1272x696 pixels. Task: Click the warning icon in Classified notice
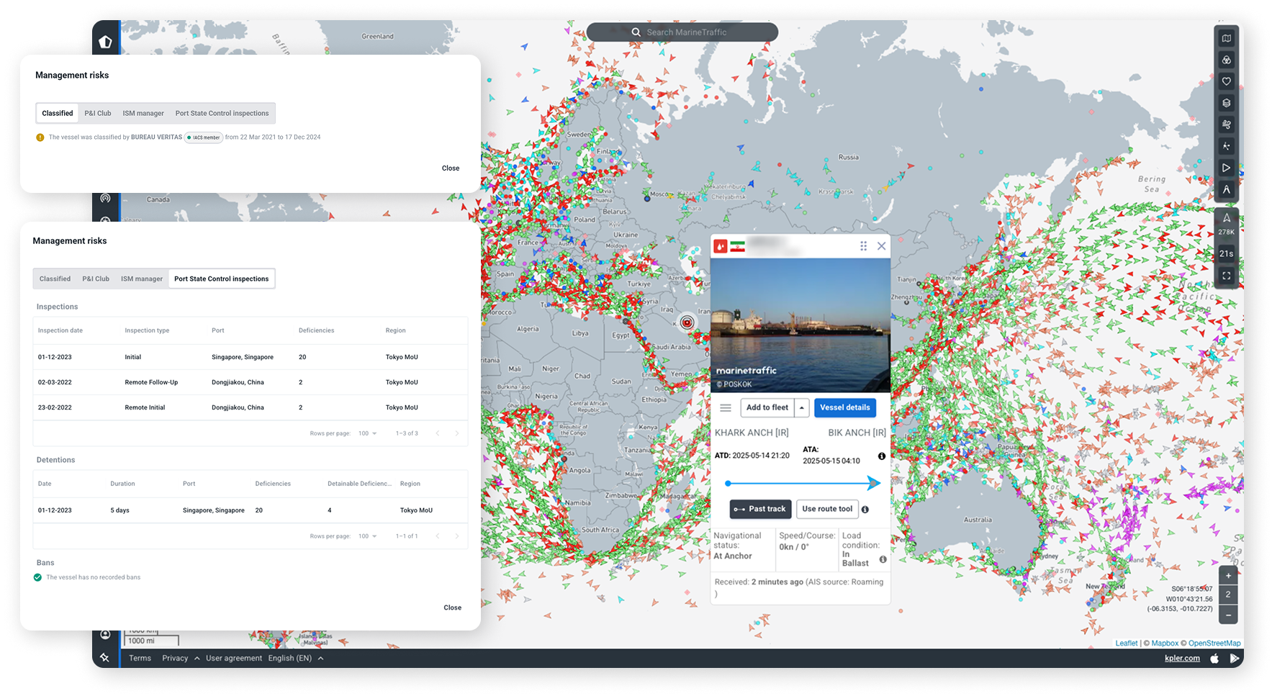[40, 137]
